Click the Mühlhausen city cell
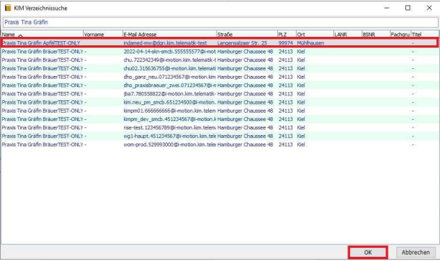The height and width of the screenshot is (261, 440). (311, 43)
